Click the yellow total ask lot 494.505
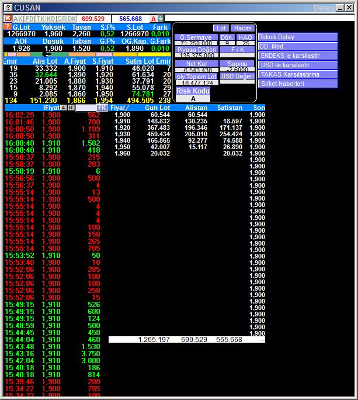 coord(140,101)
